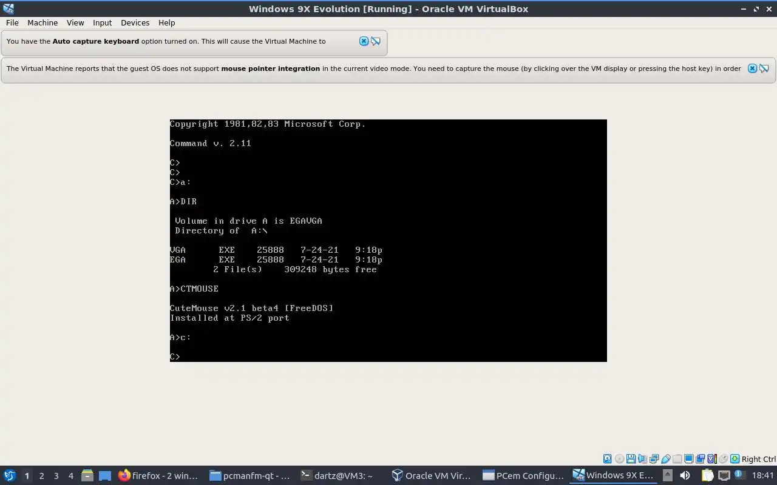Close the VirtualBox VM window

coord(769,8)
